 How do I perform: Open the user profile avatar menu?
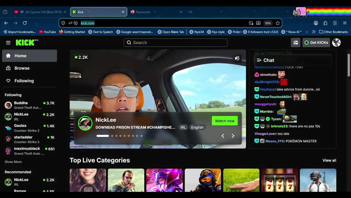coord(336,43)
